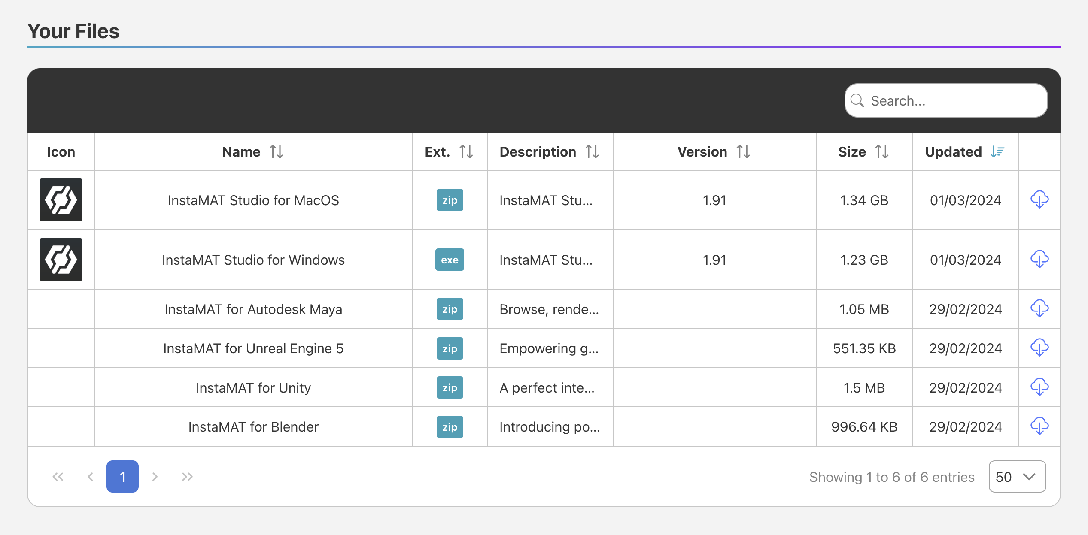Click zip badge in Unreal Engine 5 row
Viewport: 1088px width, 535px height.
point(450,348)
